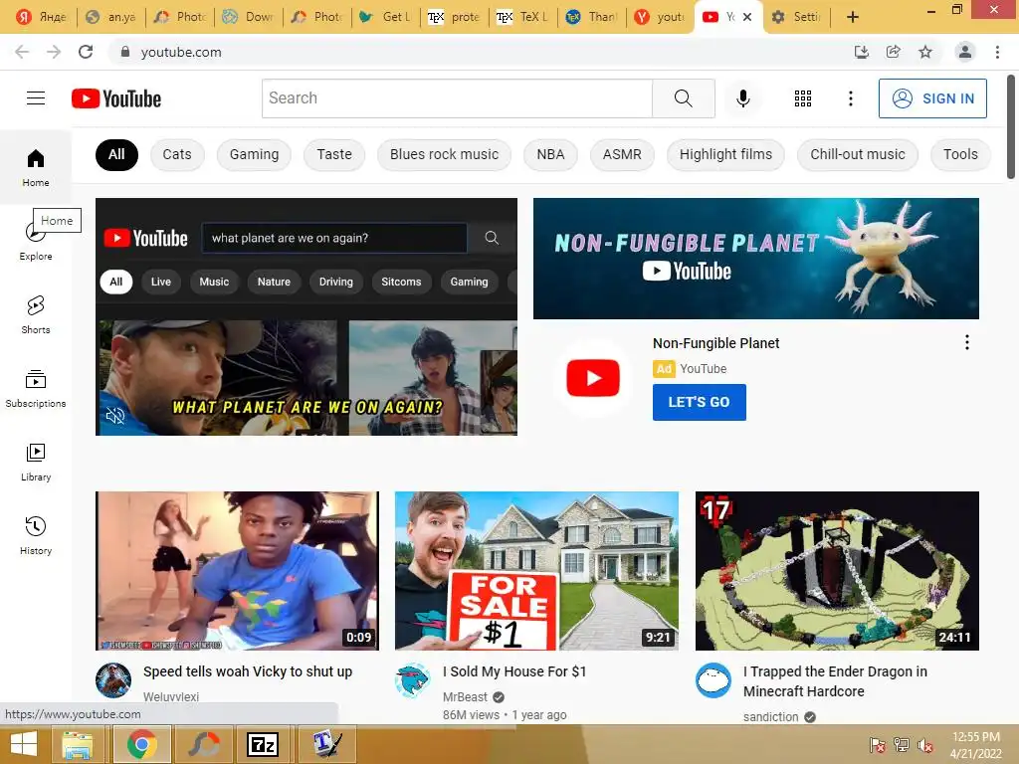Close the active YouTube tab
The height and width of the screenshot is (764, 1019).
(747, 17)
